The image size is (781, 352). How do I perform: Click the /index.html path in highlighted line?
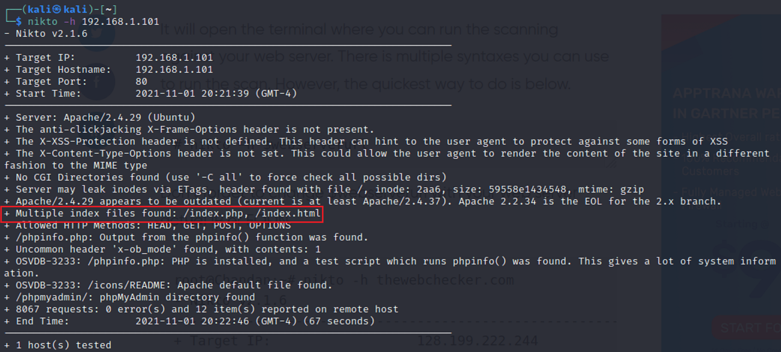288,213
